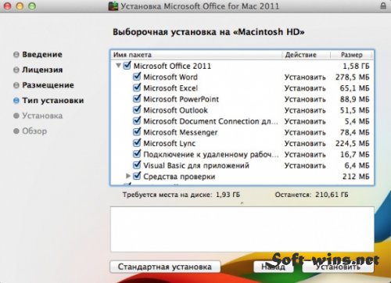The height and width of the screenshot is (283, 391).
Task: Toggle the Подключение к удаленному рабочему столу checkbox
Action: pyautogui.click(x=137, y=154)
